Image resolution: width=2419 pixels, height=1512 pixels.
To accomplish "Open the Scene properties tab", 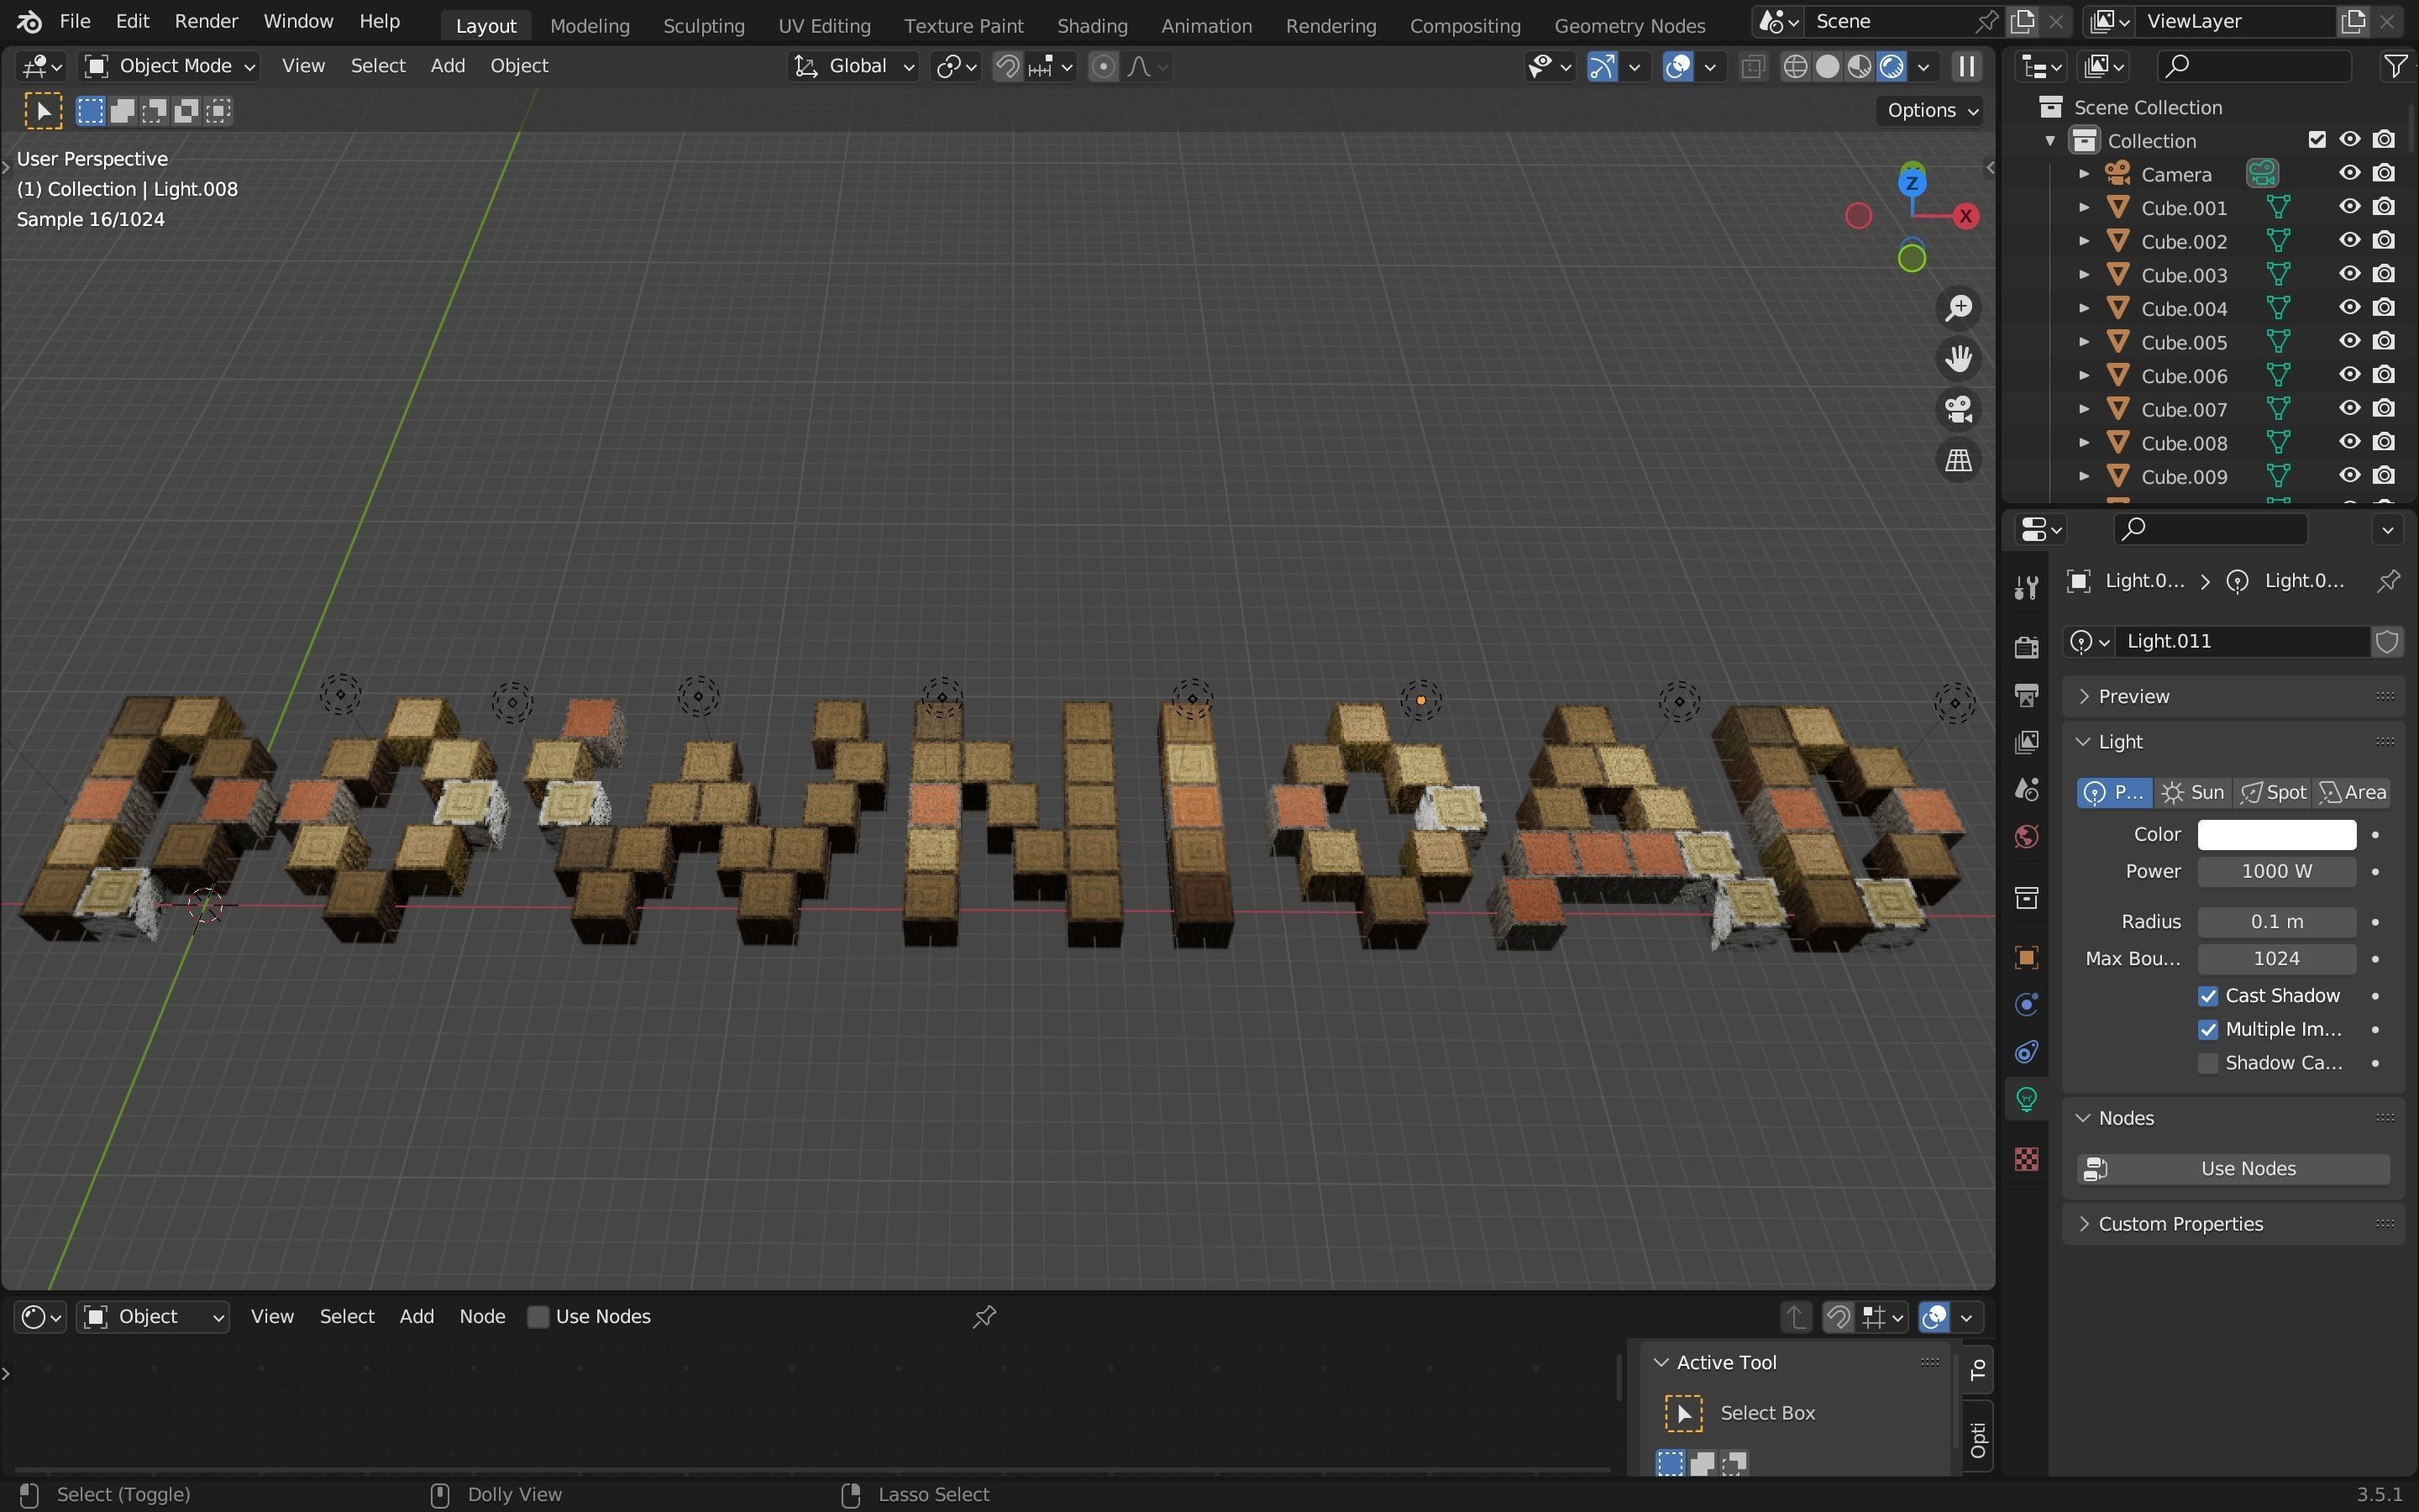I will coord(2026,790).
